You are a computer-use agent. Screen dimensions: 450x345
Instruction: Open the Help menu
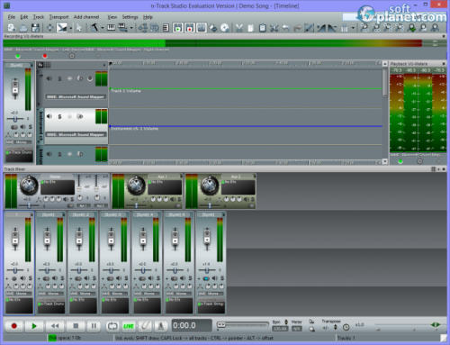coord(148,17)
